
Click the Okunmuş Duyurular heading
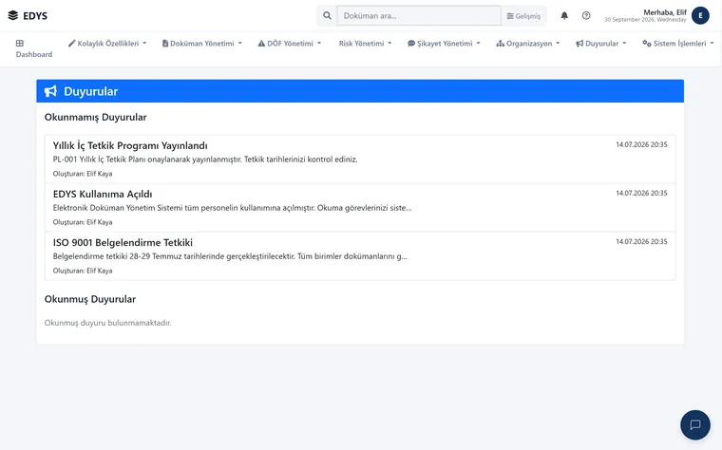point(90,299)
